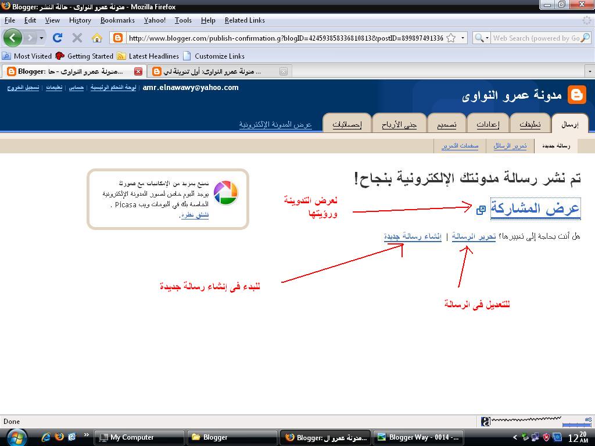Screen dimensions: 595x446
Task: Open the File menu
Action: tap(10, 20)
